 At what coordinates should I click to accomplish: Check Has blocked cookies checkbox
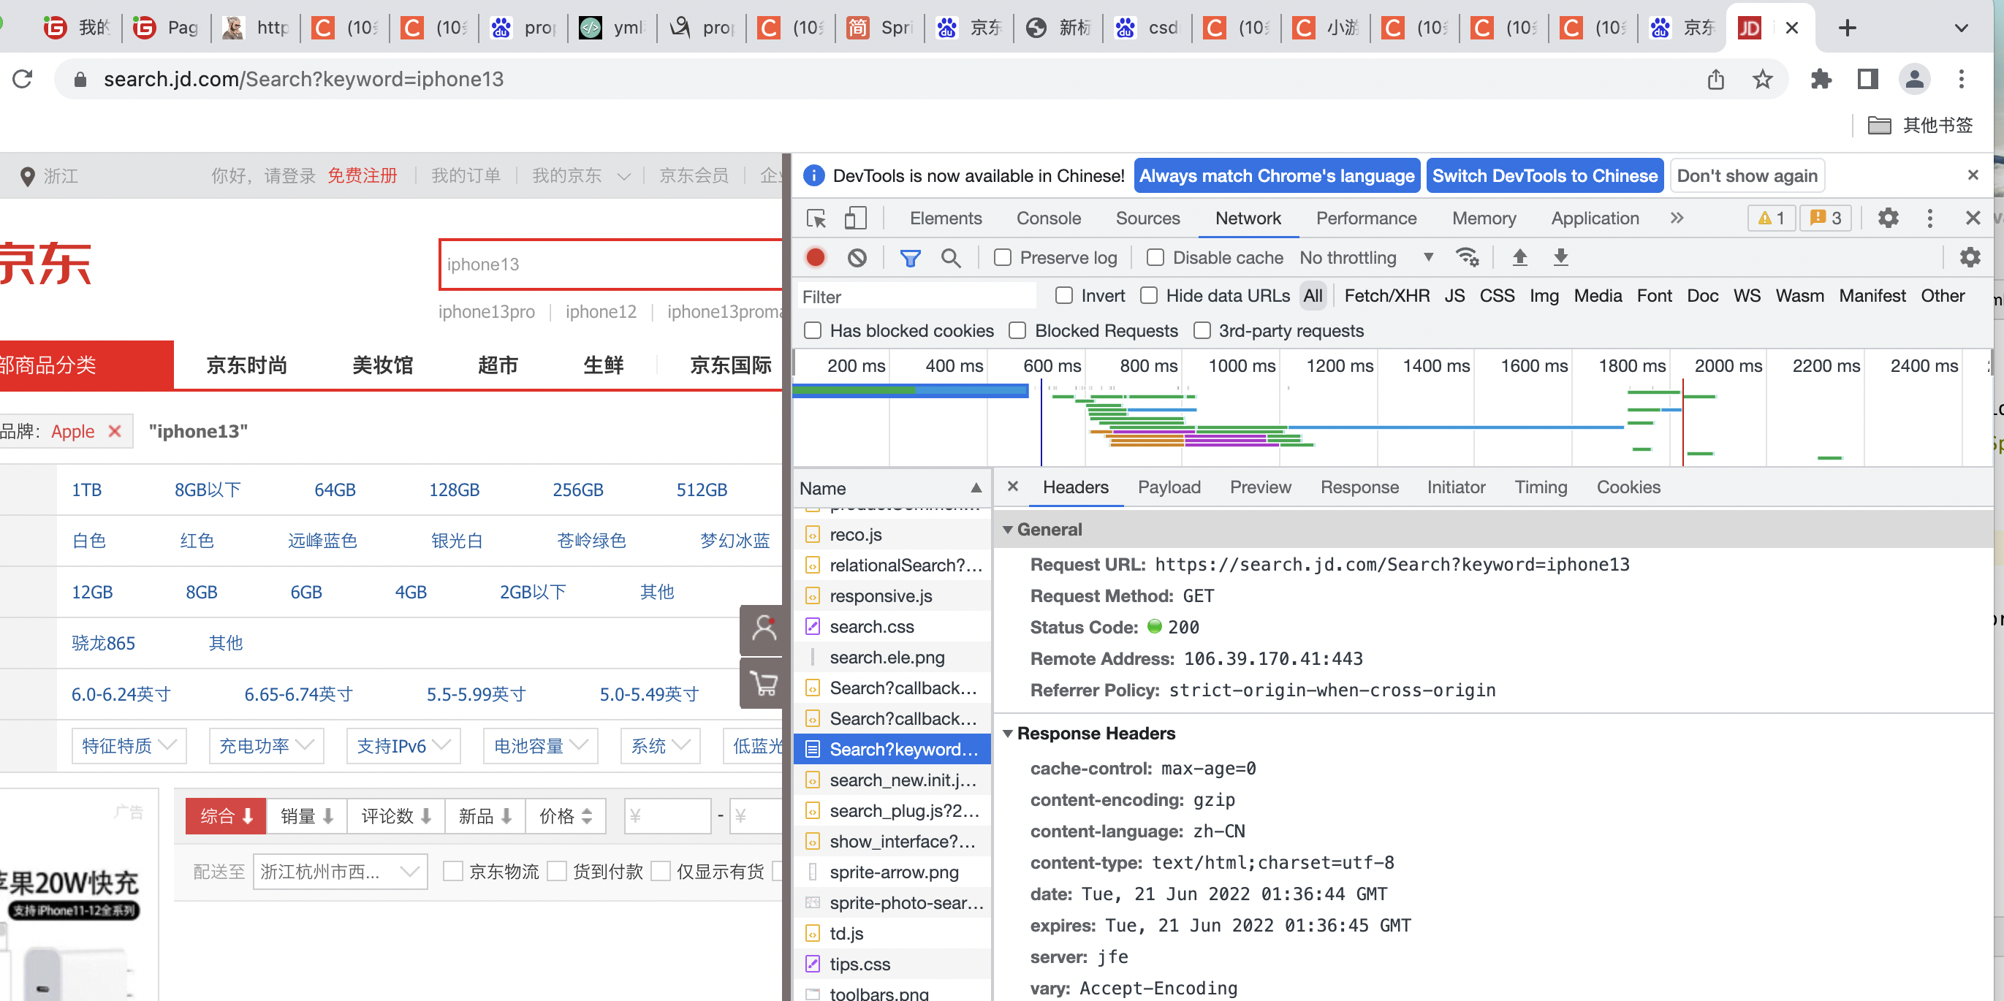(813, 330)
